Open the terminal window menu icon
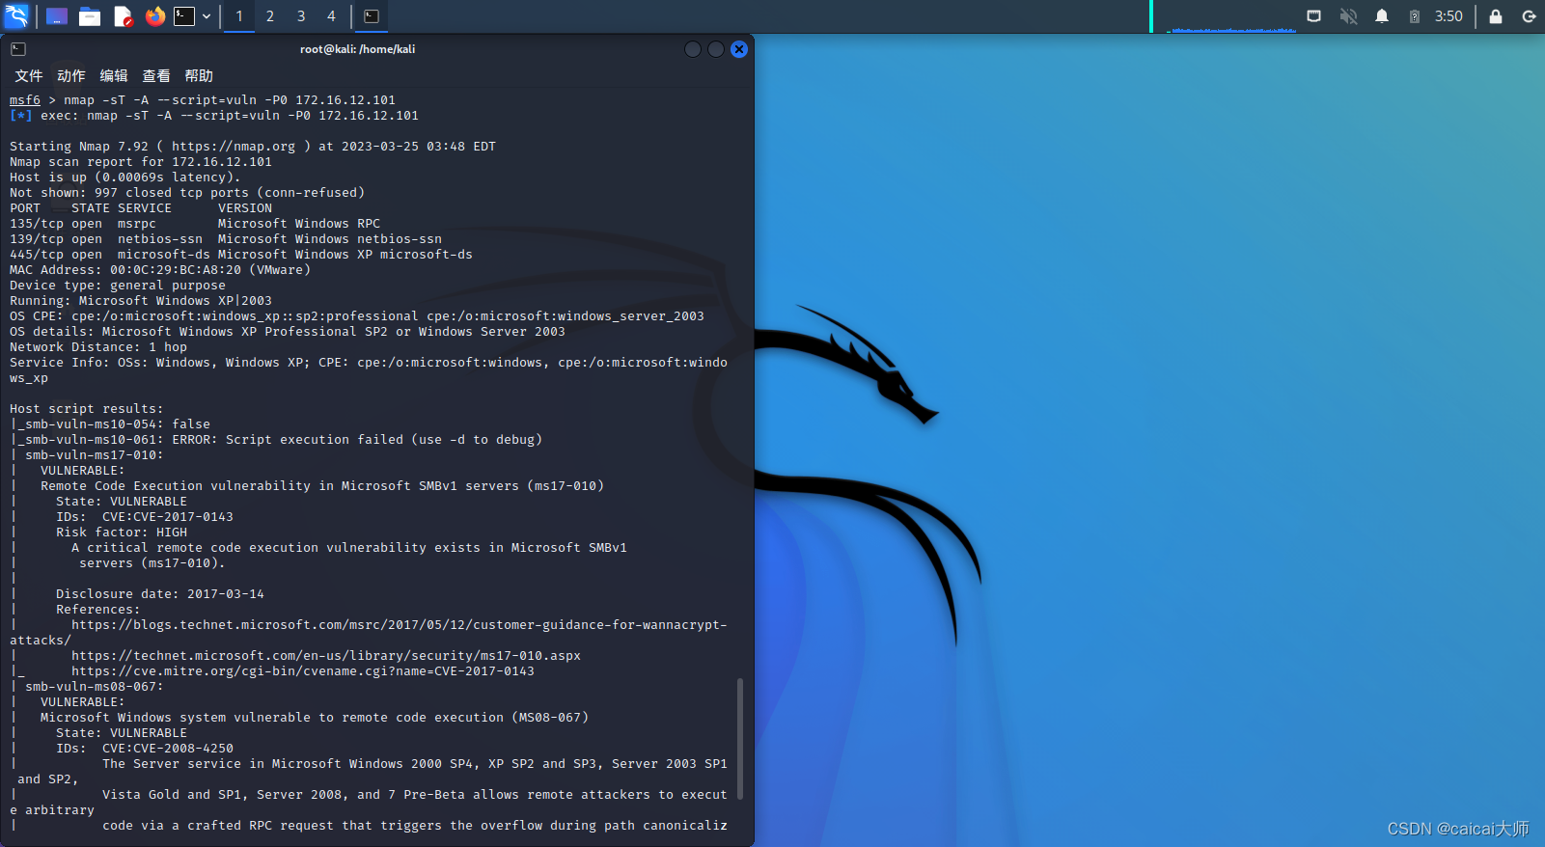This screenshot has height=847, width=1545. [18, 49]
